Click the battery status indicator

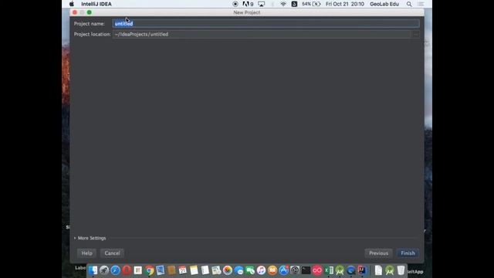[311, 4]
